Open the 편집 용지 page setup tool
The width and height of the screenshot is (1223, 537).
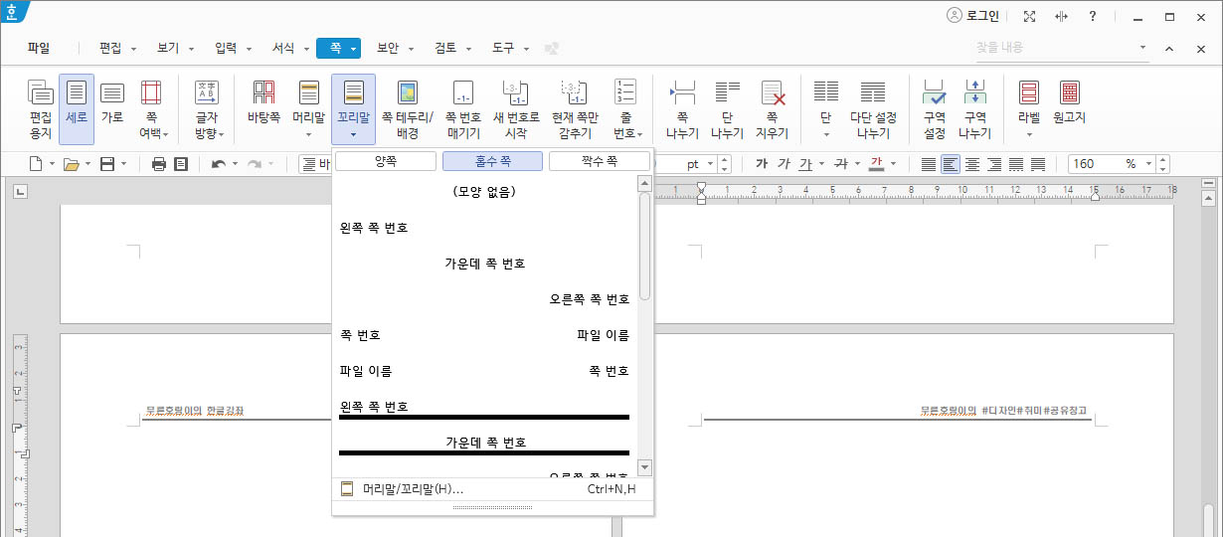click(41, 109)
